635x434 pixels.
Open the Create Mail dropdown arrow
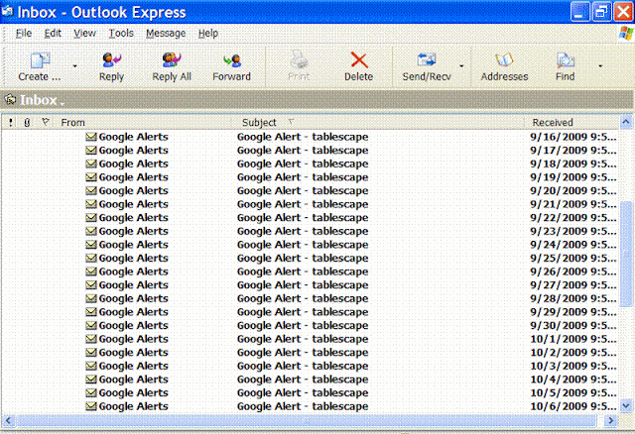[x=75, y=66]
